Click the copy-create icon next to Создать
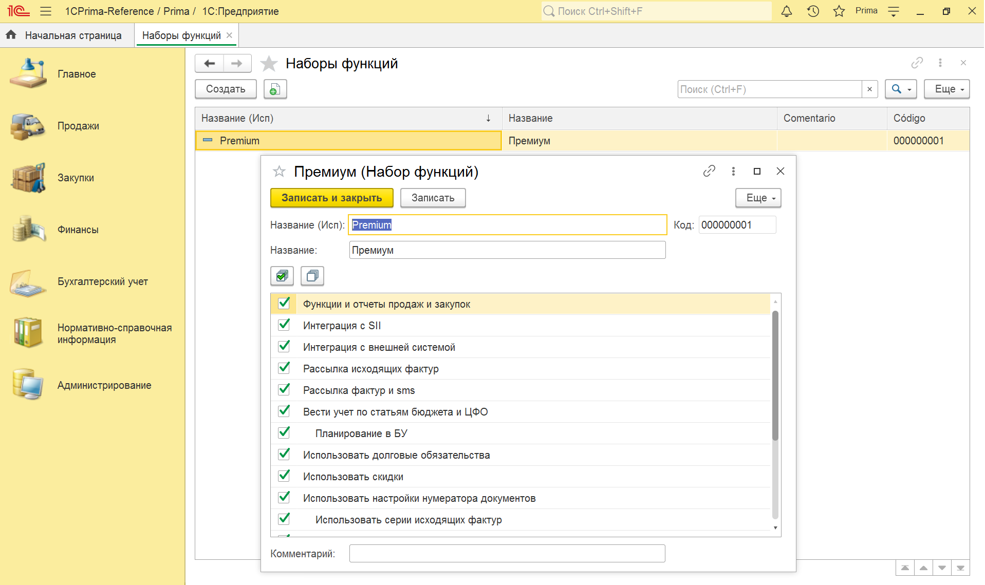The image size is (985, 585). [275, 89]
